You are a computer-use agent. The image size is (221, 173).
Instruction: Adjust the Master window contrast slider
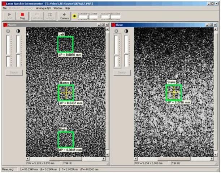(19, 51)
